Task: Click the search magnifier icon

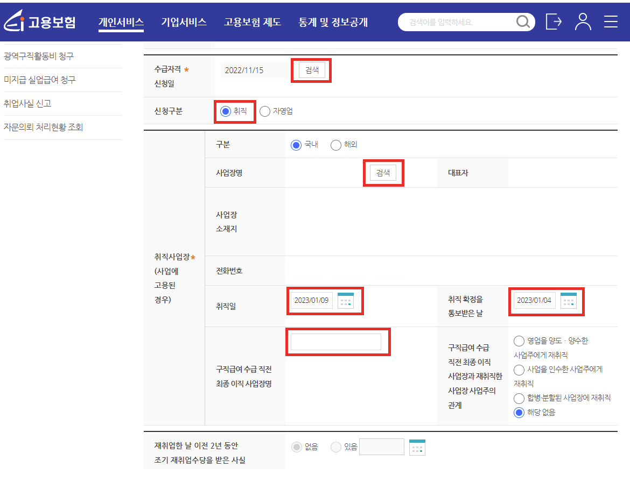Action: pos(523,22)
